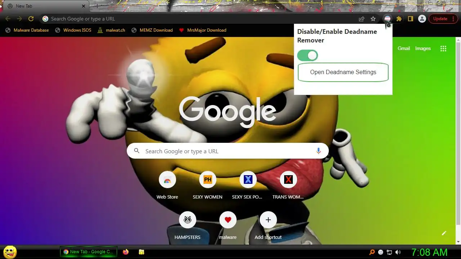Customize this page with the pencil icon
This screenshot has width=461, height=259.
coord(444,233)
